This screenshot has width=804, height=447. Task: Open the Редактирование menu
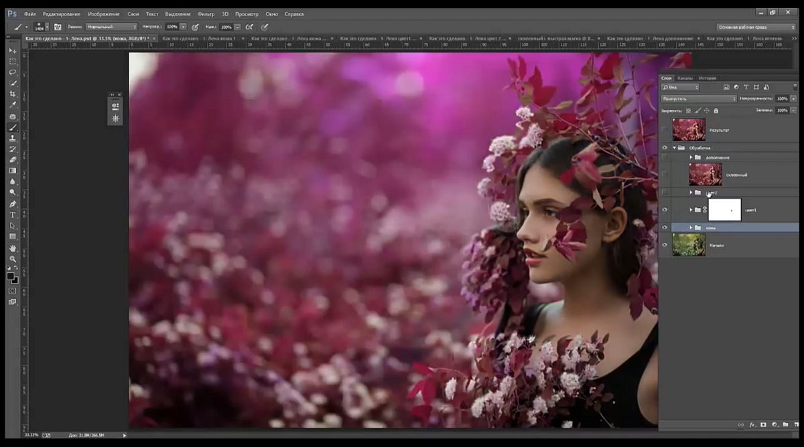pyautogui.click(x=61, y=13)
